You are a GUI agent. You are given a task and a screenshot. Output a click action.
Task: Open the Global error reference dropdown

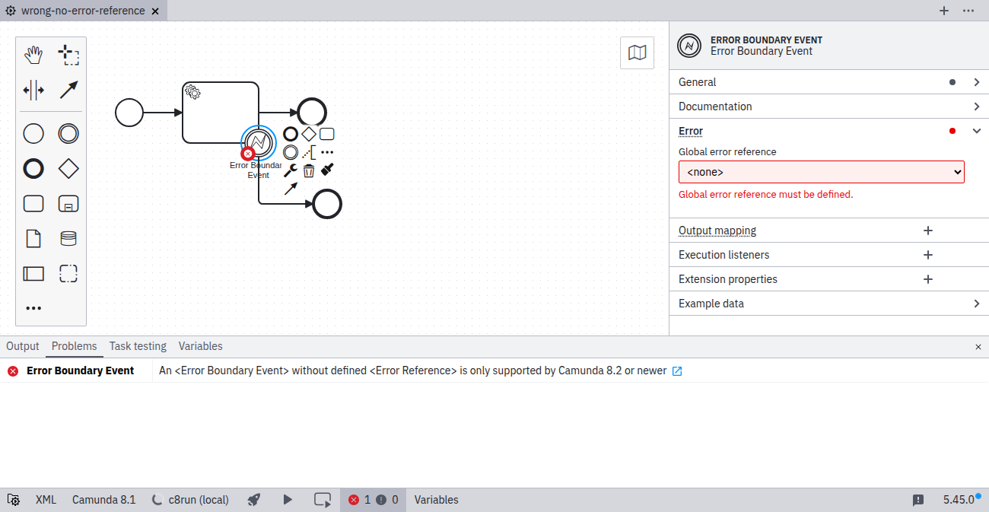point(821,172)
